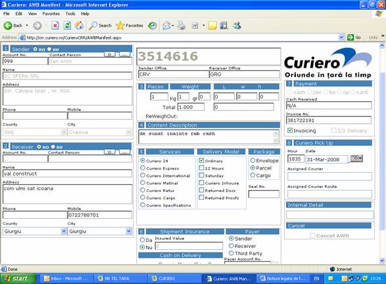Open the Mail envelope toolbar icon
The width and height of the screenshot is (386, 284).
click(x=166, y=26)
